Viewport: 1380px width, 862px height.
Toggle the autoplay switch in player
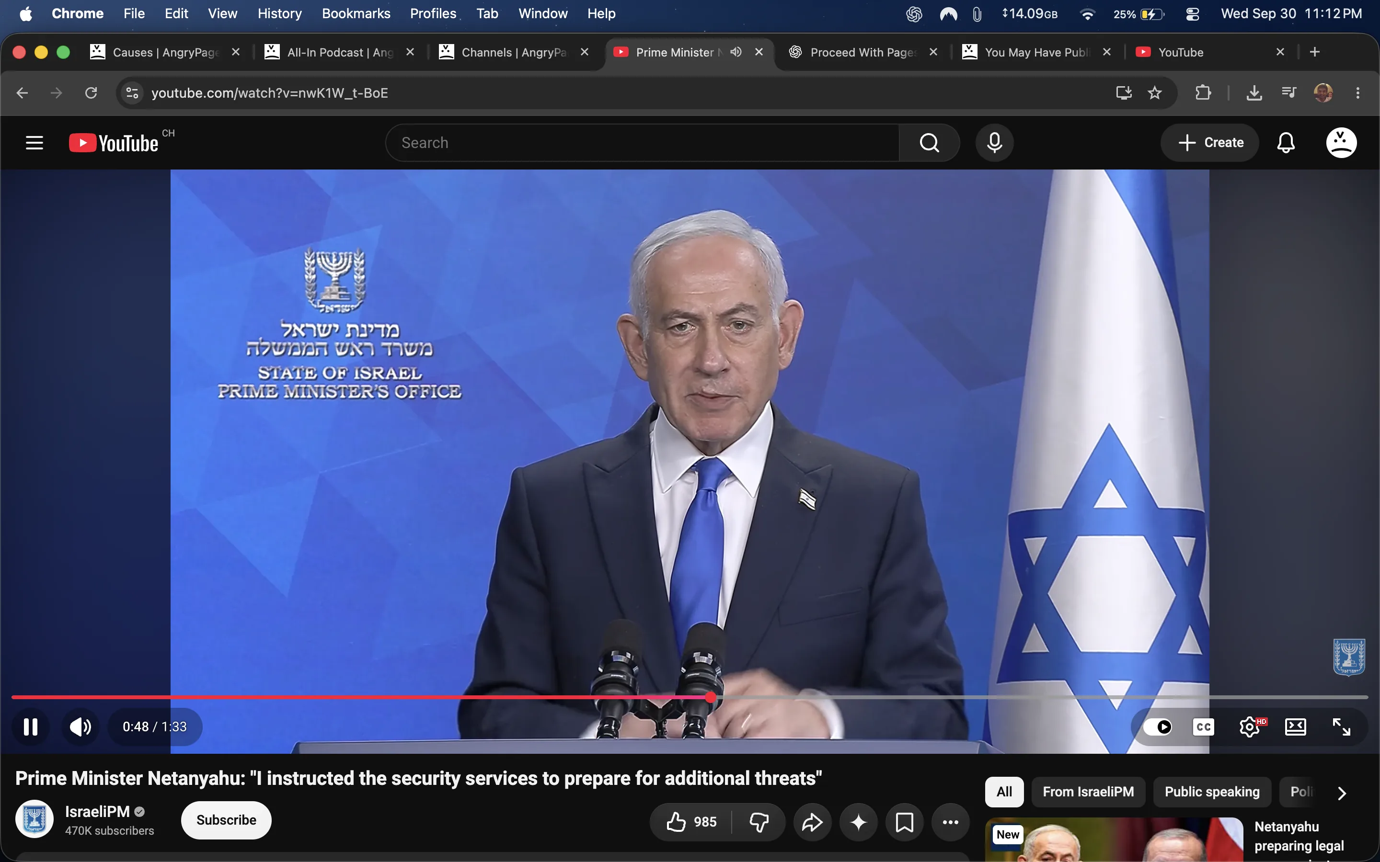coord(1158,727)
